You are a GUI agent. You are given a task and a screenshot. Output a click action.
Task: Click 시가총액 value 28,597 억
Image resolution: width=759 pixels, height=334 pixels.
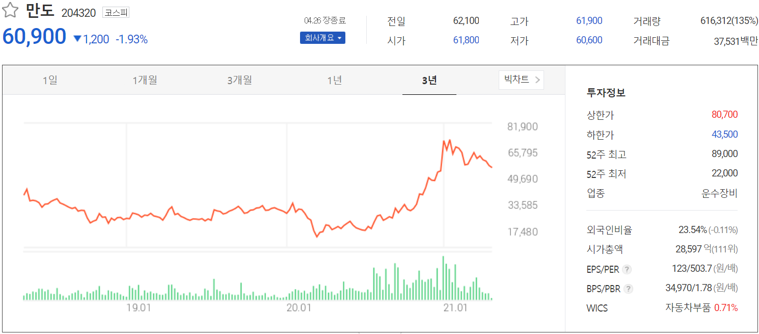[x=693, y=249]
